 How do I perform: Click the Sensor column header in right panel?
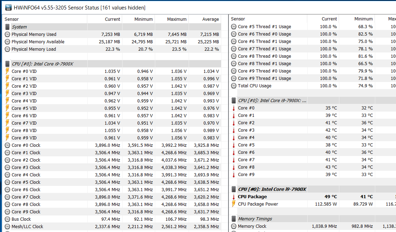coord(238,19)
